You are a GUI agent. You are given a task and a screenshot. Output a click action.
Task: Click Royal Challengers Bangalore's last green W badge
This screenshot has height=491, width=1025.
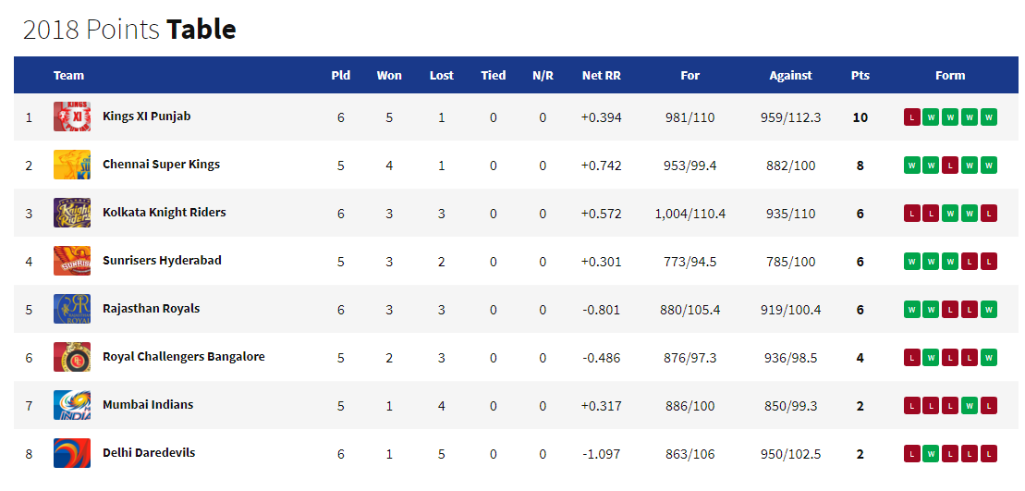[989, 358]
